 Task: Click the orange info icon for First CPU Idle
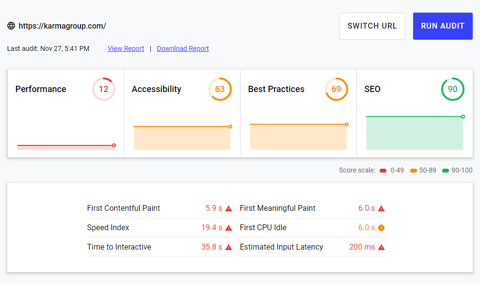[381, 228]
